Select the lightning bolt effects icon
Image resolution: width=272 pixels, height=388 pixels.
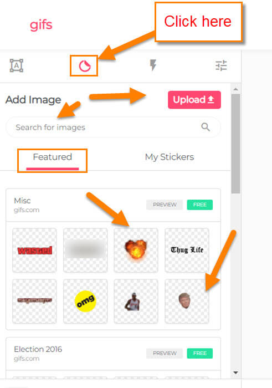[x=153, y=65]
